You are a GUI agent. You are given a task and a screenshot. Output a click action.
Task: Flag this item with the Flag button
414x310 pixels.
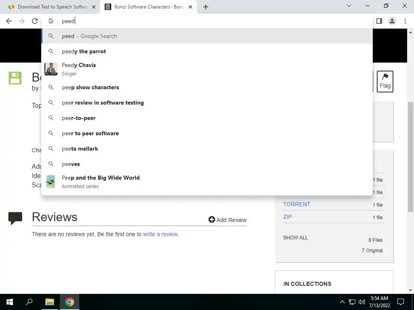[x=385, y=82]
